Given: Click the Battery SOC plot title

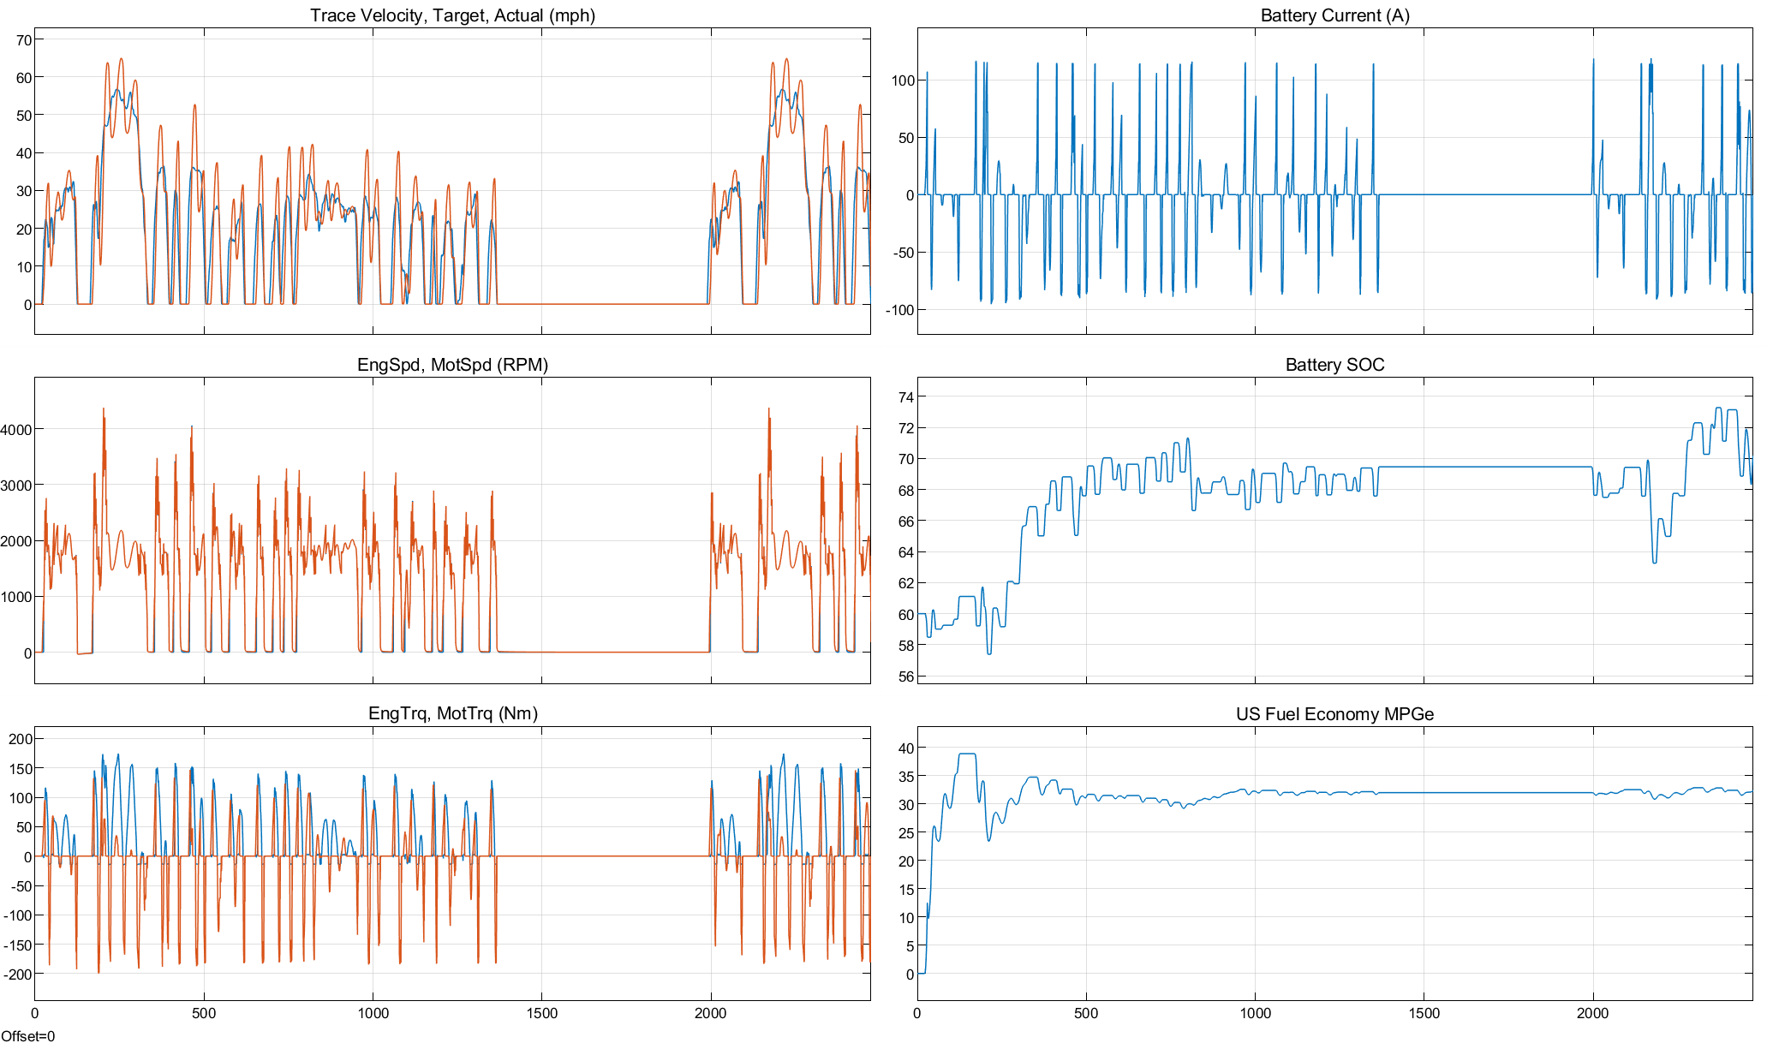Looking at the screenshot, I should [x=1334, y=365].
